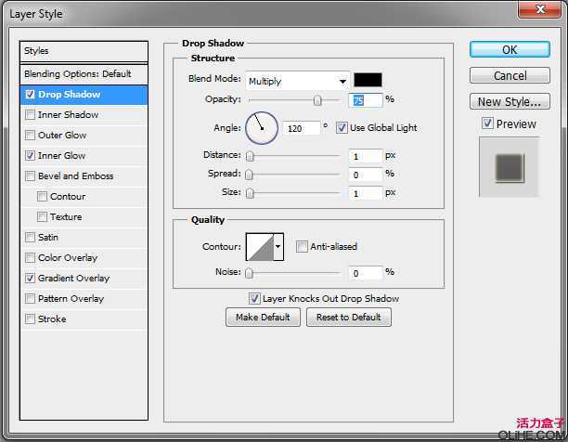Click the Size slider handle

pos(250,193)
